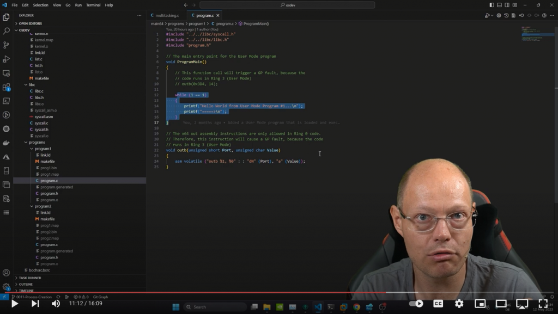Image resolution: width=558 pixels, height=314 pixels.
Task: Open the Accounts menu in activity bar
Action: tap(6, 273)
